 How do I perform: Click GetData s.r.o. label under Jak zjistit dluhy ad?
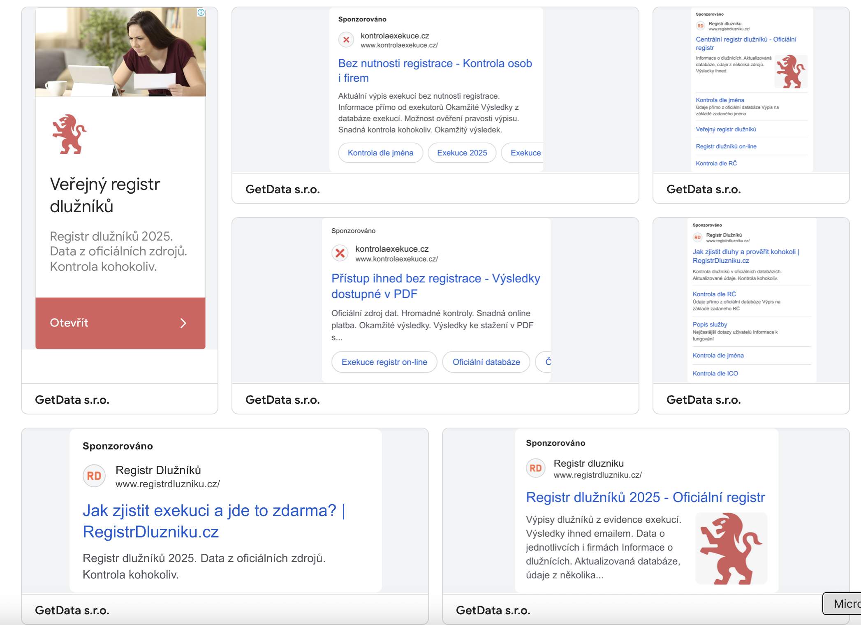704,400
